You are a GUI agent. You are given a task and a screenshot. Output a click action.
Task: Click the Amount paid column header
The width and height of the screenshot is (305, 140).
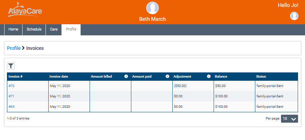[152, 77]
